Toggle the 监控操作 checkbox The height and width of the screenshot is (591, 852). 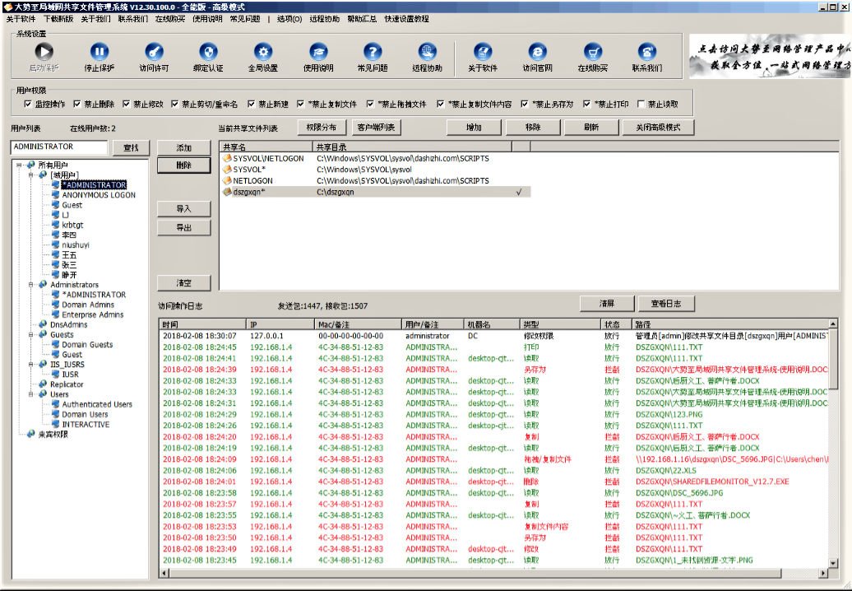tap(28, 105)
